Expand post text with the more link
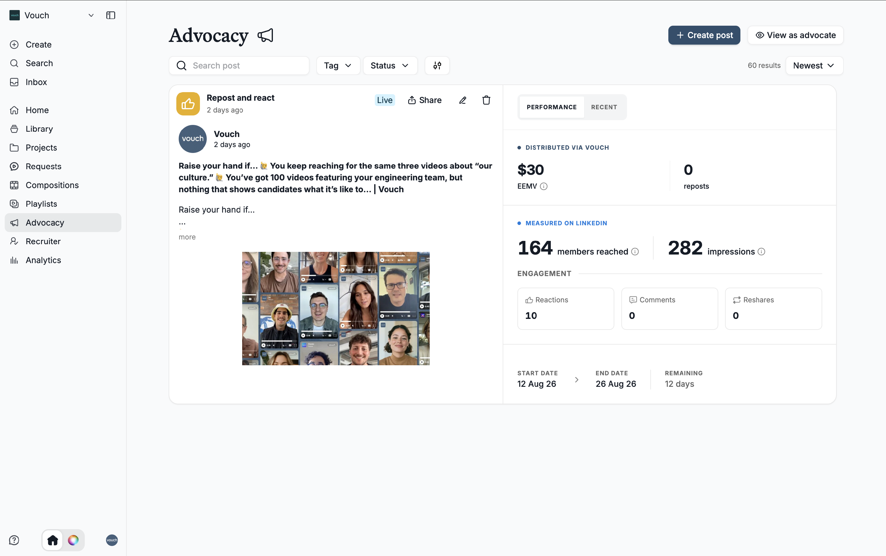This screenshot has width=886, height=556. [187, 237]
